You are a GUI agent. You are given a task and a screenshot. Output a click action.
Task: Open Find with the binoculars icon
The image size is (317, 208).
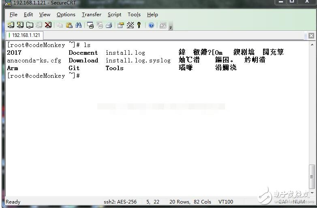click(78, 25)
